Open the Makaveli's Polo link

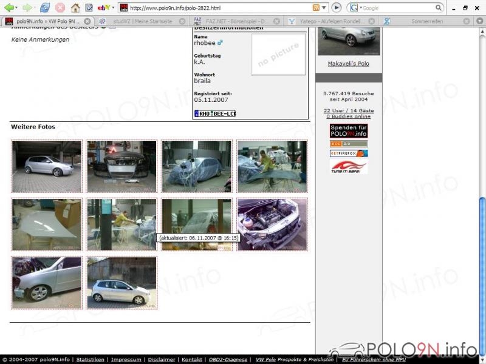[348, 64]
